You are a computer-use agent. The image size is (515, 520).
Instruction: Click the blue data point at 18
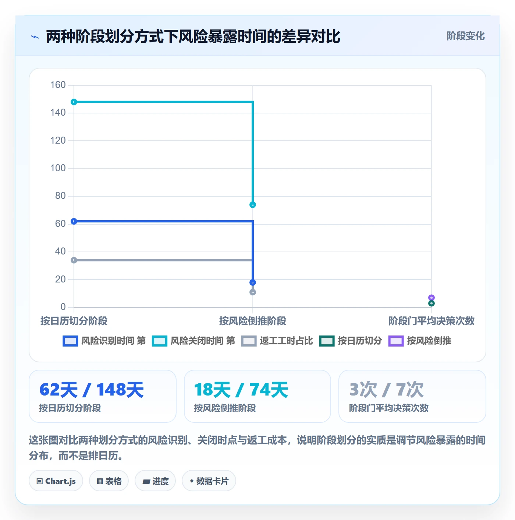click(x=253, y=282)
